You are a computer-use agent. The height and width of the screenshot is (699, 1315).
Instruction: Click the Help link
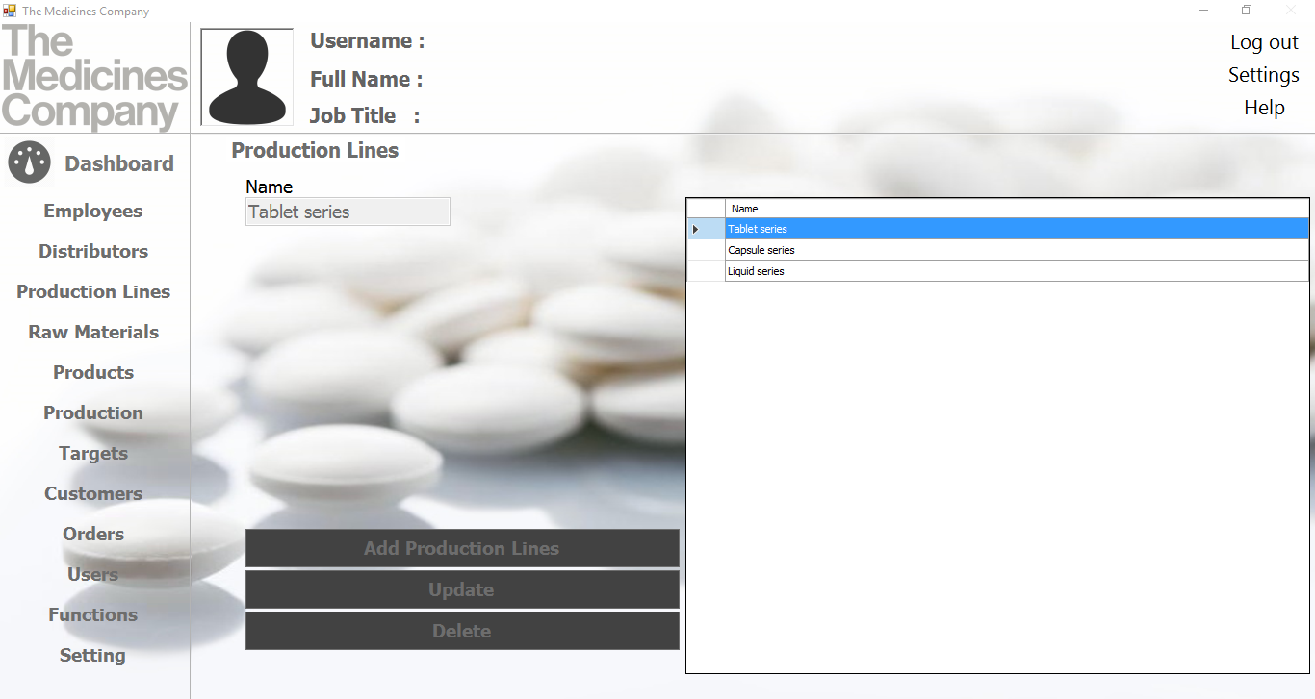[1264, 108]
